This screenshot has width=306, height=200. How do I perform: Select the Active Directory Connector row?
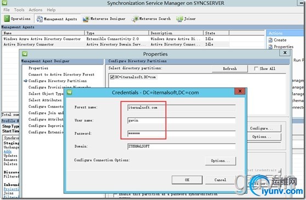(x=116, y=44)
